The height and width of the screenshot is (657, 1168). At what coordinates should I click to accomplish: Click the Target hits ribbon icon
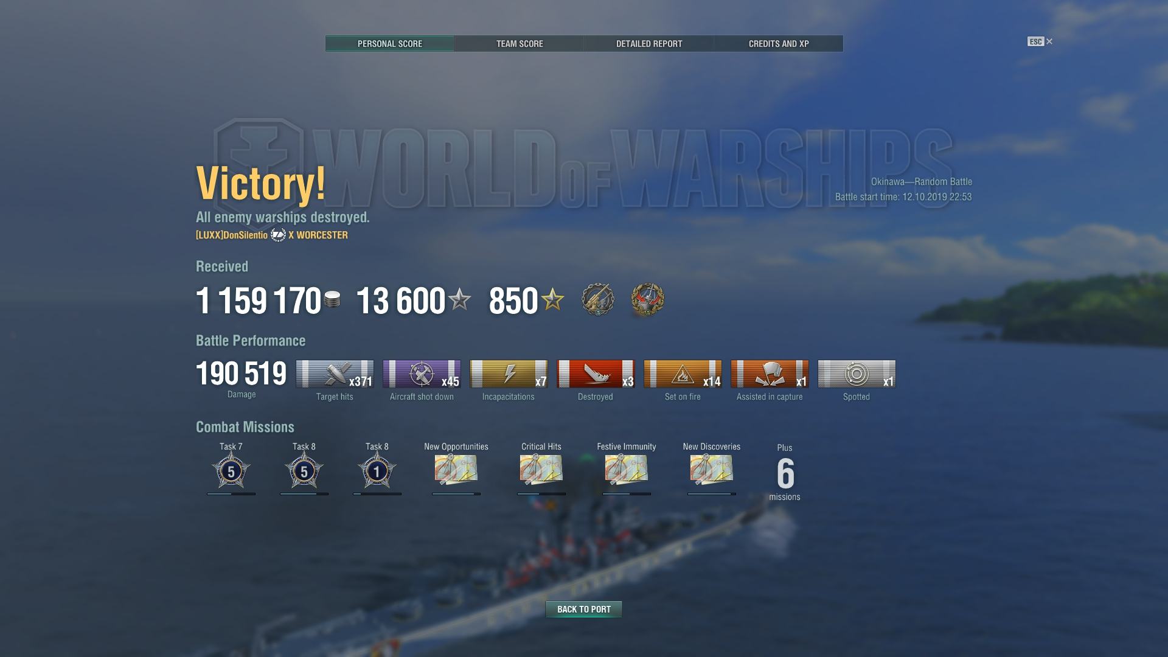pos(335,374)
